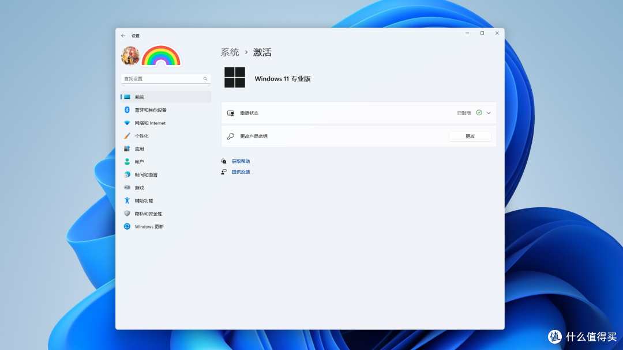The image size is (623, 350).
Task: Click the 更改产品密钥 label
Action: 254,136
